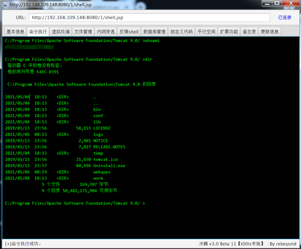Click the 冰蝎 v3.0 Beta 11 version label

231,244
